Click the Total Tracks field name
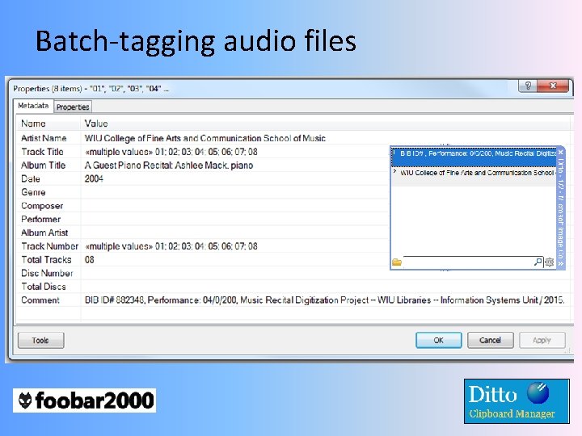This screenshot has width=582, height=436. coord(46,259)
